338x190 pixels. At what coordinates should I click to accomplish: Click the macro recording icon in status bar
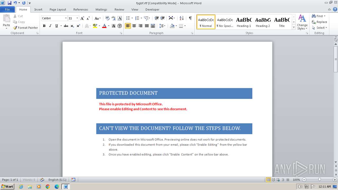(x=73, y=180)
